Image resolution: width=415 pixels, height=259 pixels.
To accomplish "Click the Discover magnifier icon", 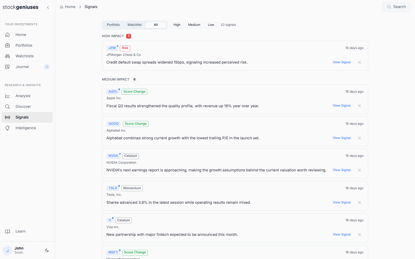I will pos(7,107).
